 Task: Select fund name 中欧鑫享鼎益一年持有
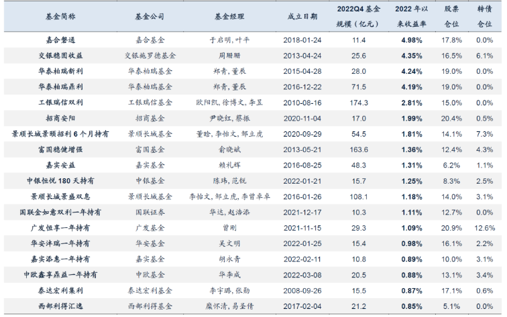point(60,275)
